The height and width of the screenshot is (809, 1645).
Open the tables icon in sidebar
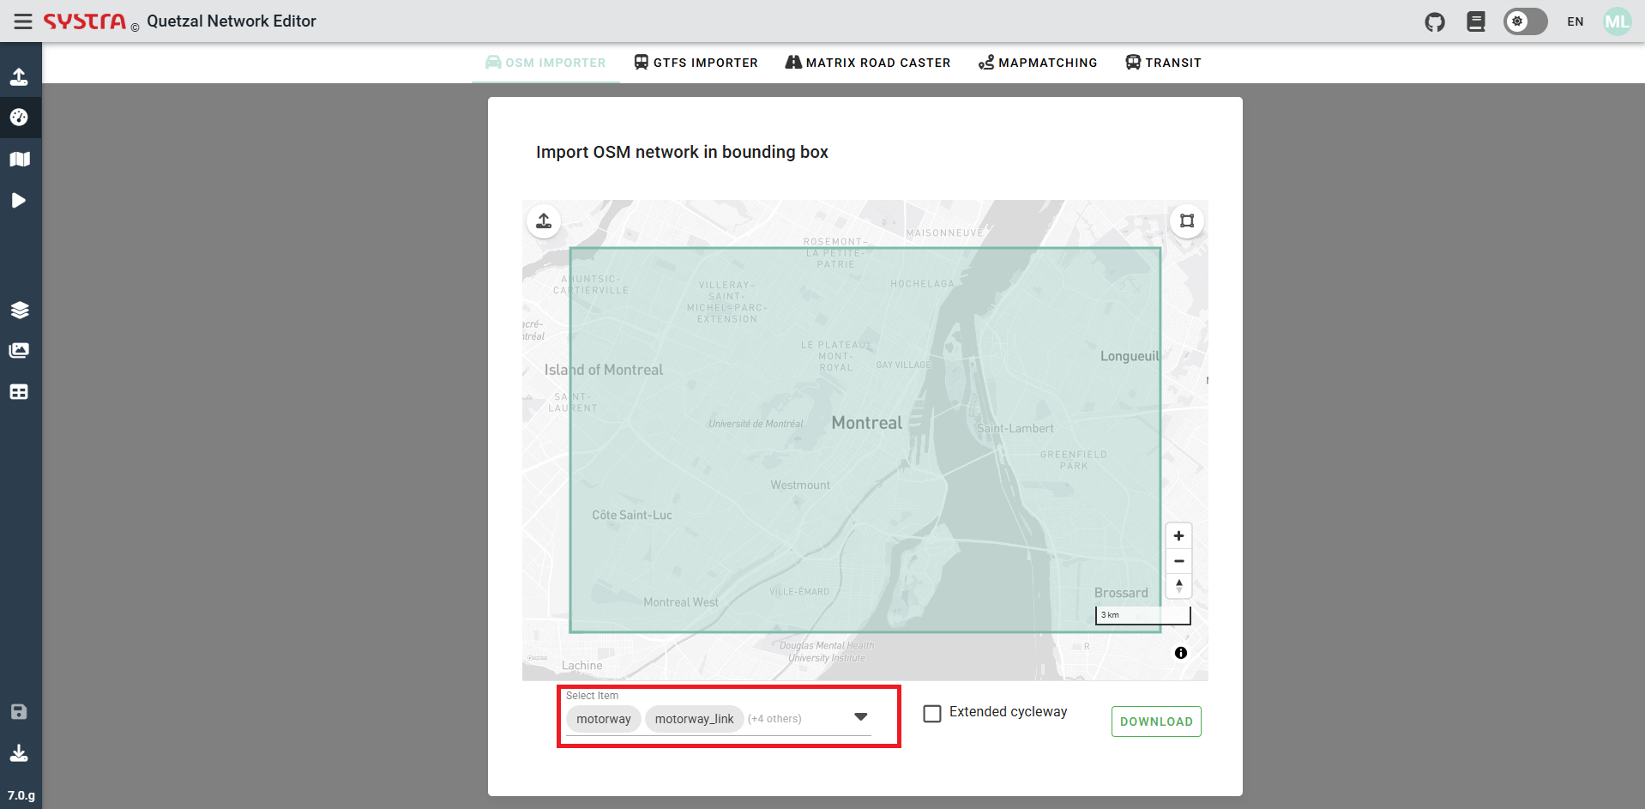[x=19, y=392]
